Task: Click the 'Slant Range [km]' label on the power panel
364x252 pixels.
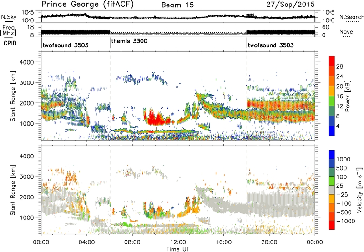Action: click(13, 96)
